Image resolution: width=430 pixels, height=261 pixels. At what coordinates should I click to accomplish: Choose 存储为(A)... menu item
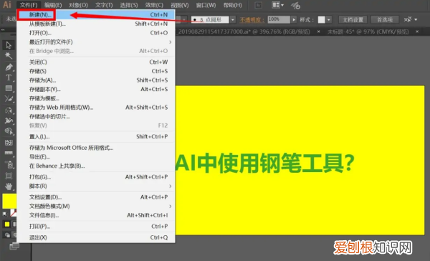[96, 80]
